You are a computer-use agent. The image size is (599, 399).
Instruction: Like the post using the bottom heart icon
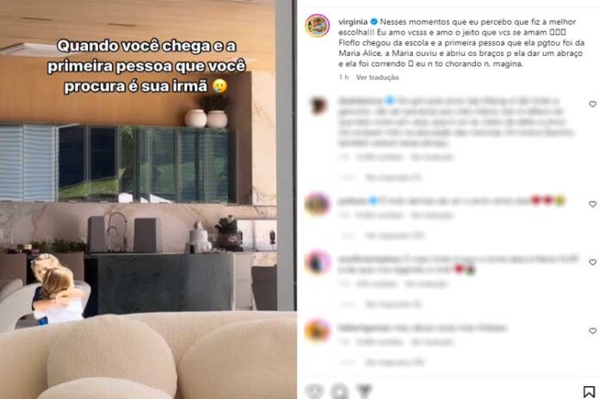[314, 391]
